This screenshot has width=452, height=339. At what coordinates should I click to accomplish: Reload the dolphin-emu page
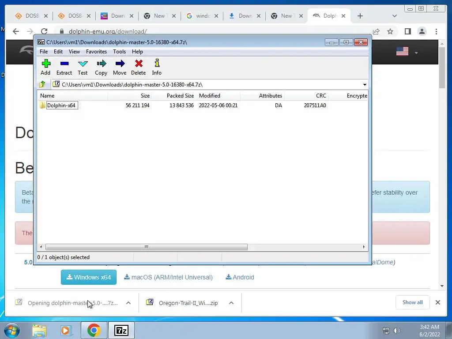[44, 31]
